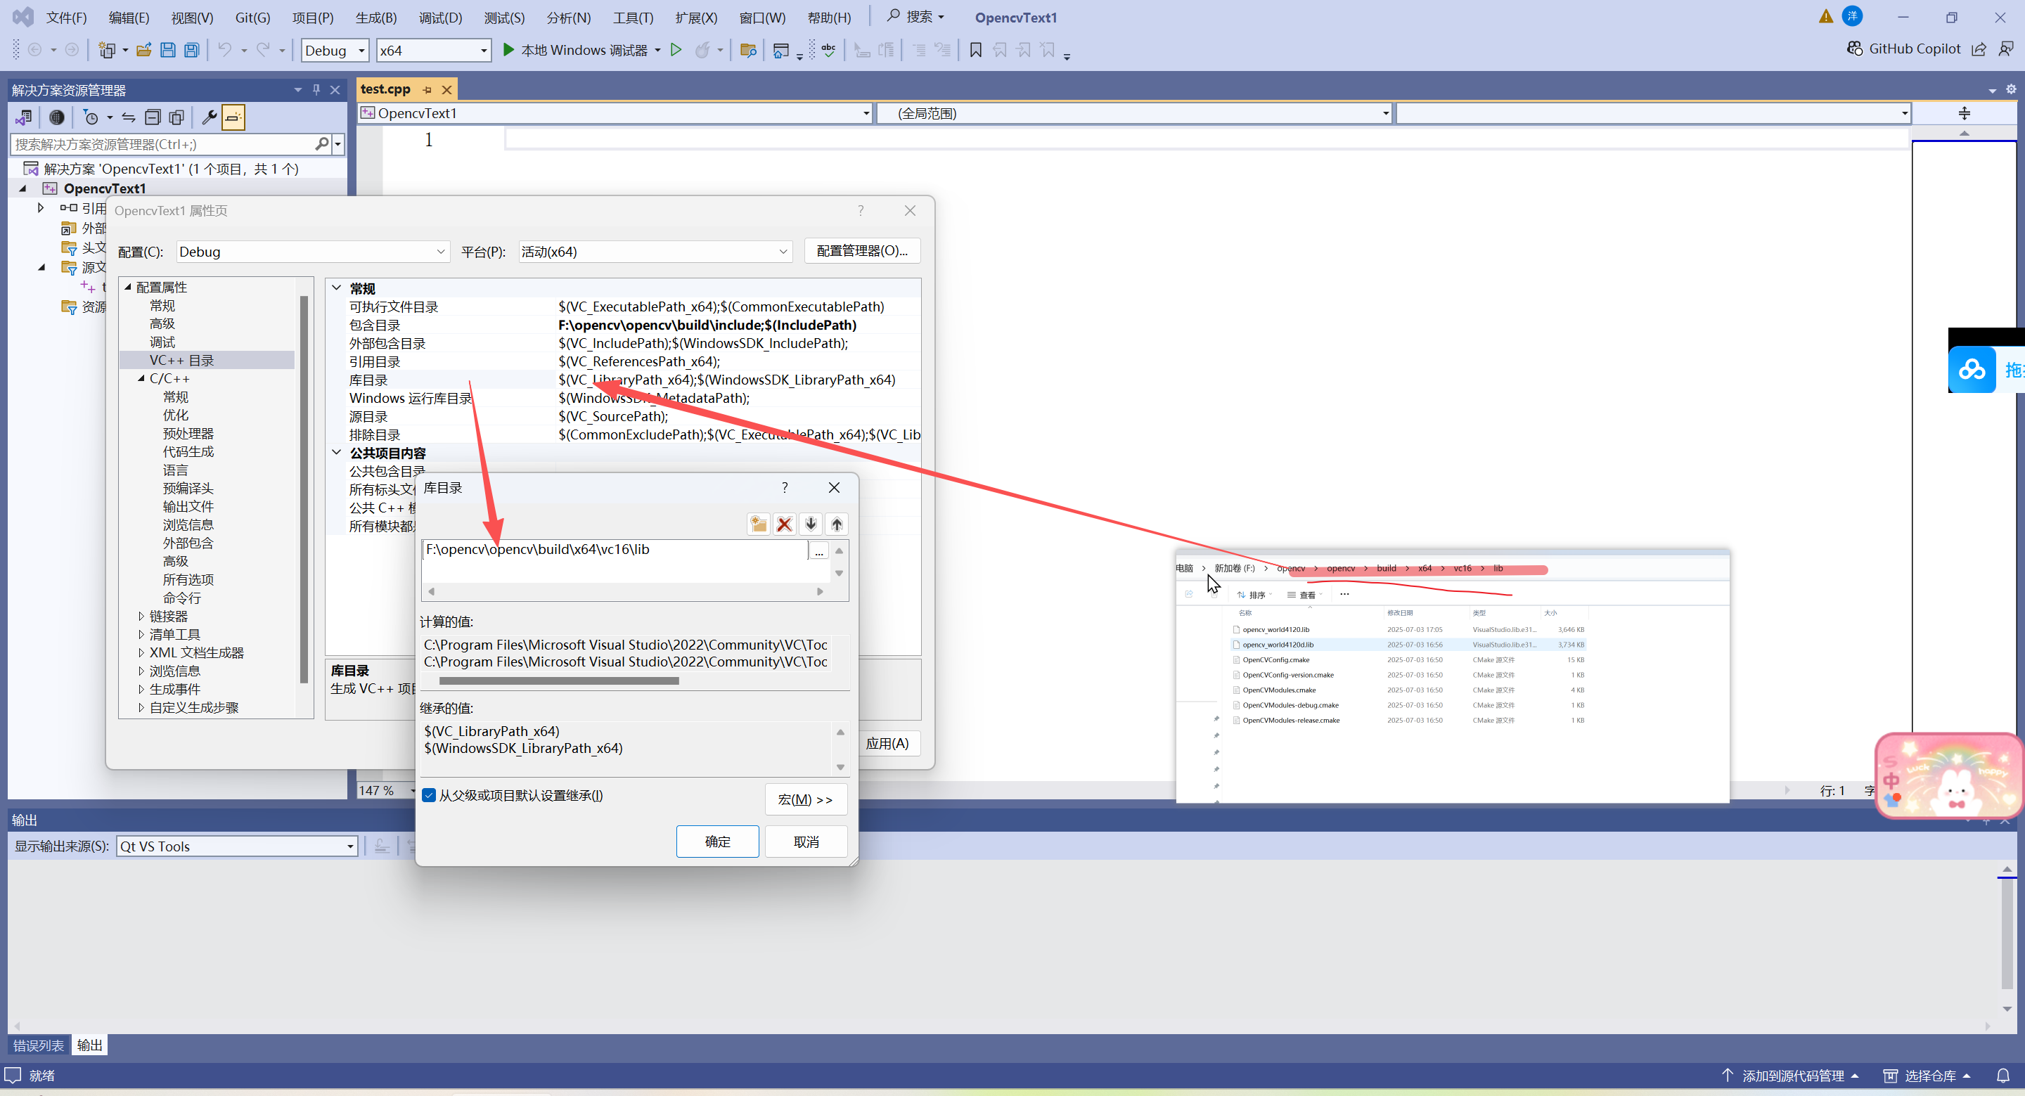Select 预处理器 under C/C++

[188, 433]
